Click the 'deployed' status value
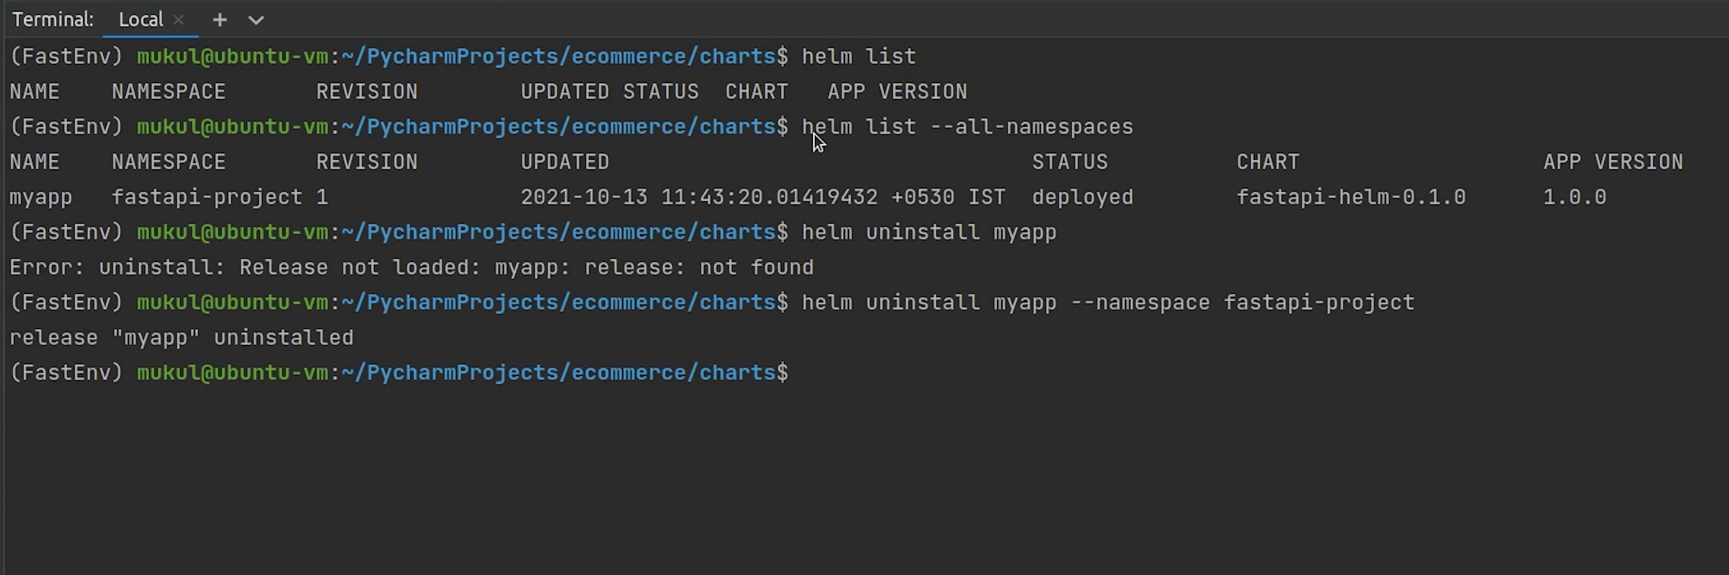Viewport: 1729px width, 575px height. coord(1082,198)
